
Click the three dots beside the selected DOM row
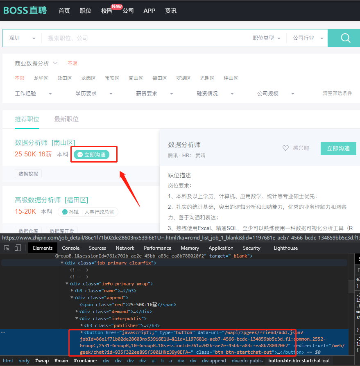[3, 332]
